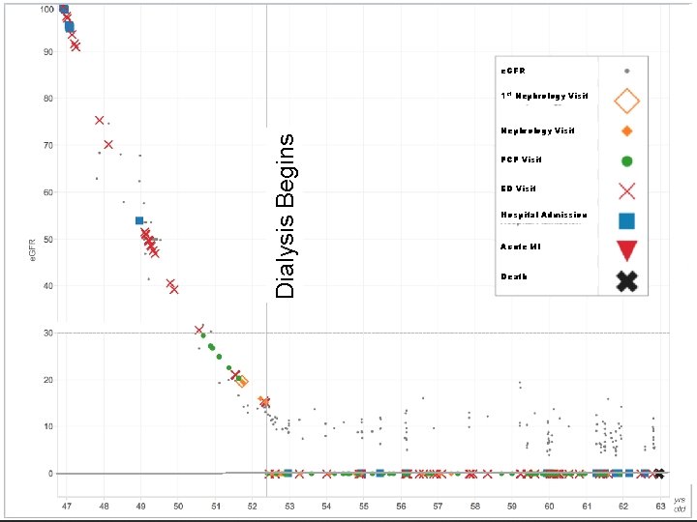Click the x-axis age label 61
The height and width of the screenshot is (522, 697).
(x=587, y=507)
